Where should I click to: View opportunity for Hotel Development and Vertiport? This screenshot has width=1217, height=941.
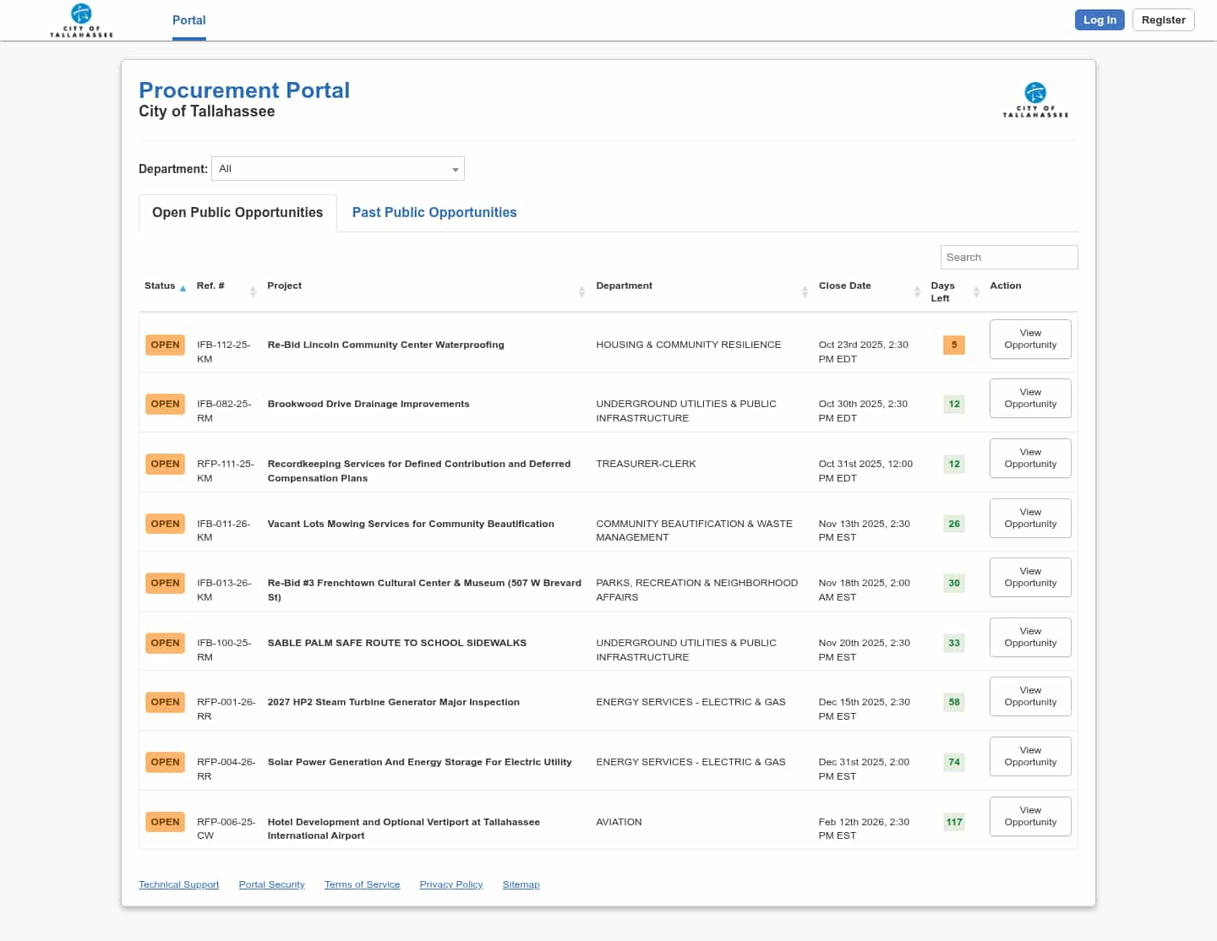tap(1030, 816)
